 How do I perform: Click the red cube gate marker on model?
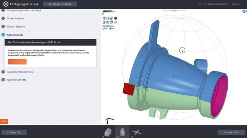[129, 89]
